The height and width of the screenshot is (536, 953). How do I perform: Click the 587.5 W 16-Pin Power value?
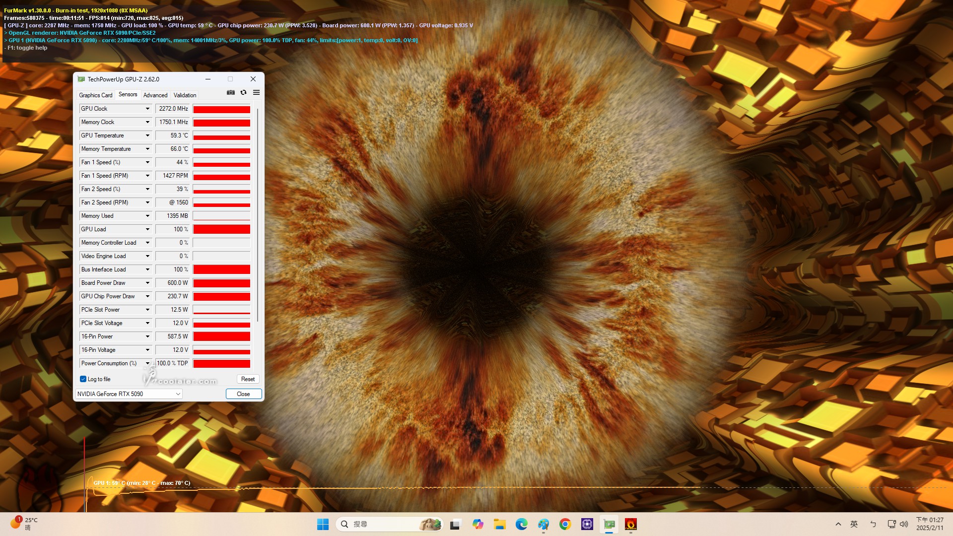click(173, 336)
